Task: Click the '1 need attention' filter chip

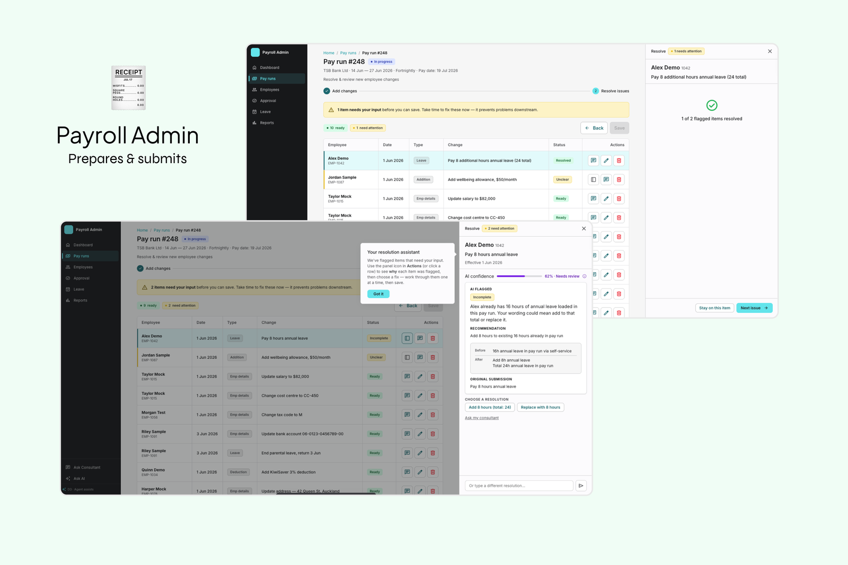Action: click(368, 128)
